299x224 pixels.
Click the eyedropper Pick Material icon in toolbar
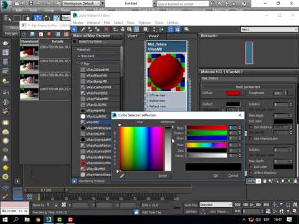pyautogui.click(x=83, y=29)
